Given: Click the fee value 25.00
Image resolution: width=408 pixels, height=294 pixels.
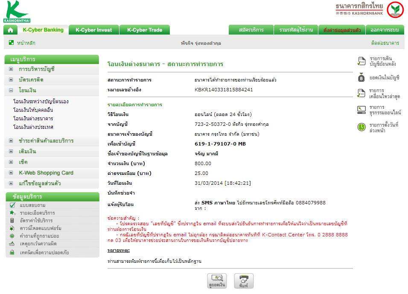Looking at the screenshot, I should pos(201,174).
